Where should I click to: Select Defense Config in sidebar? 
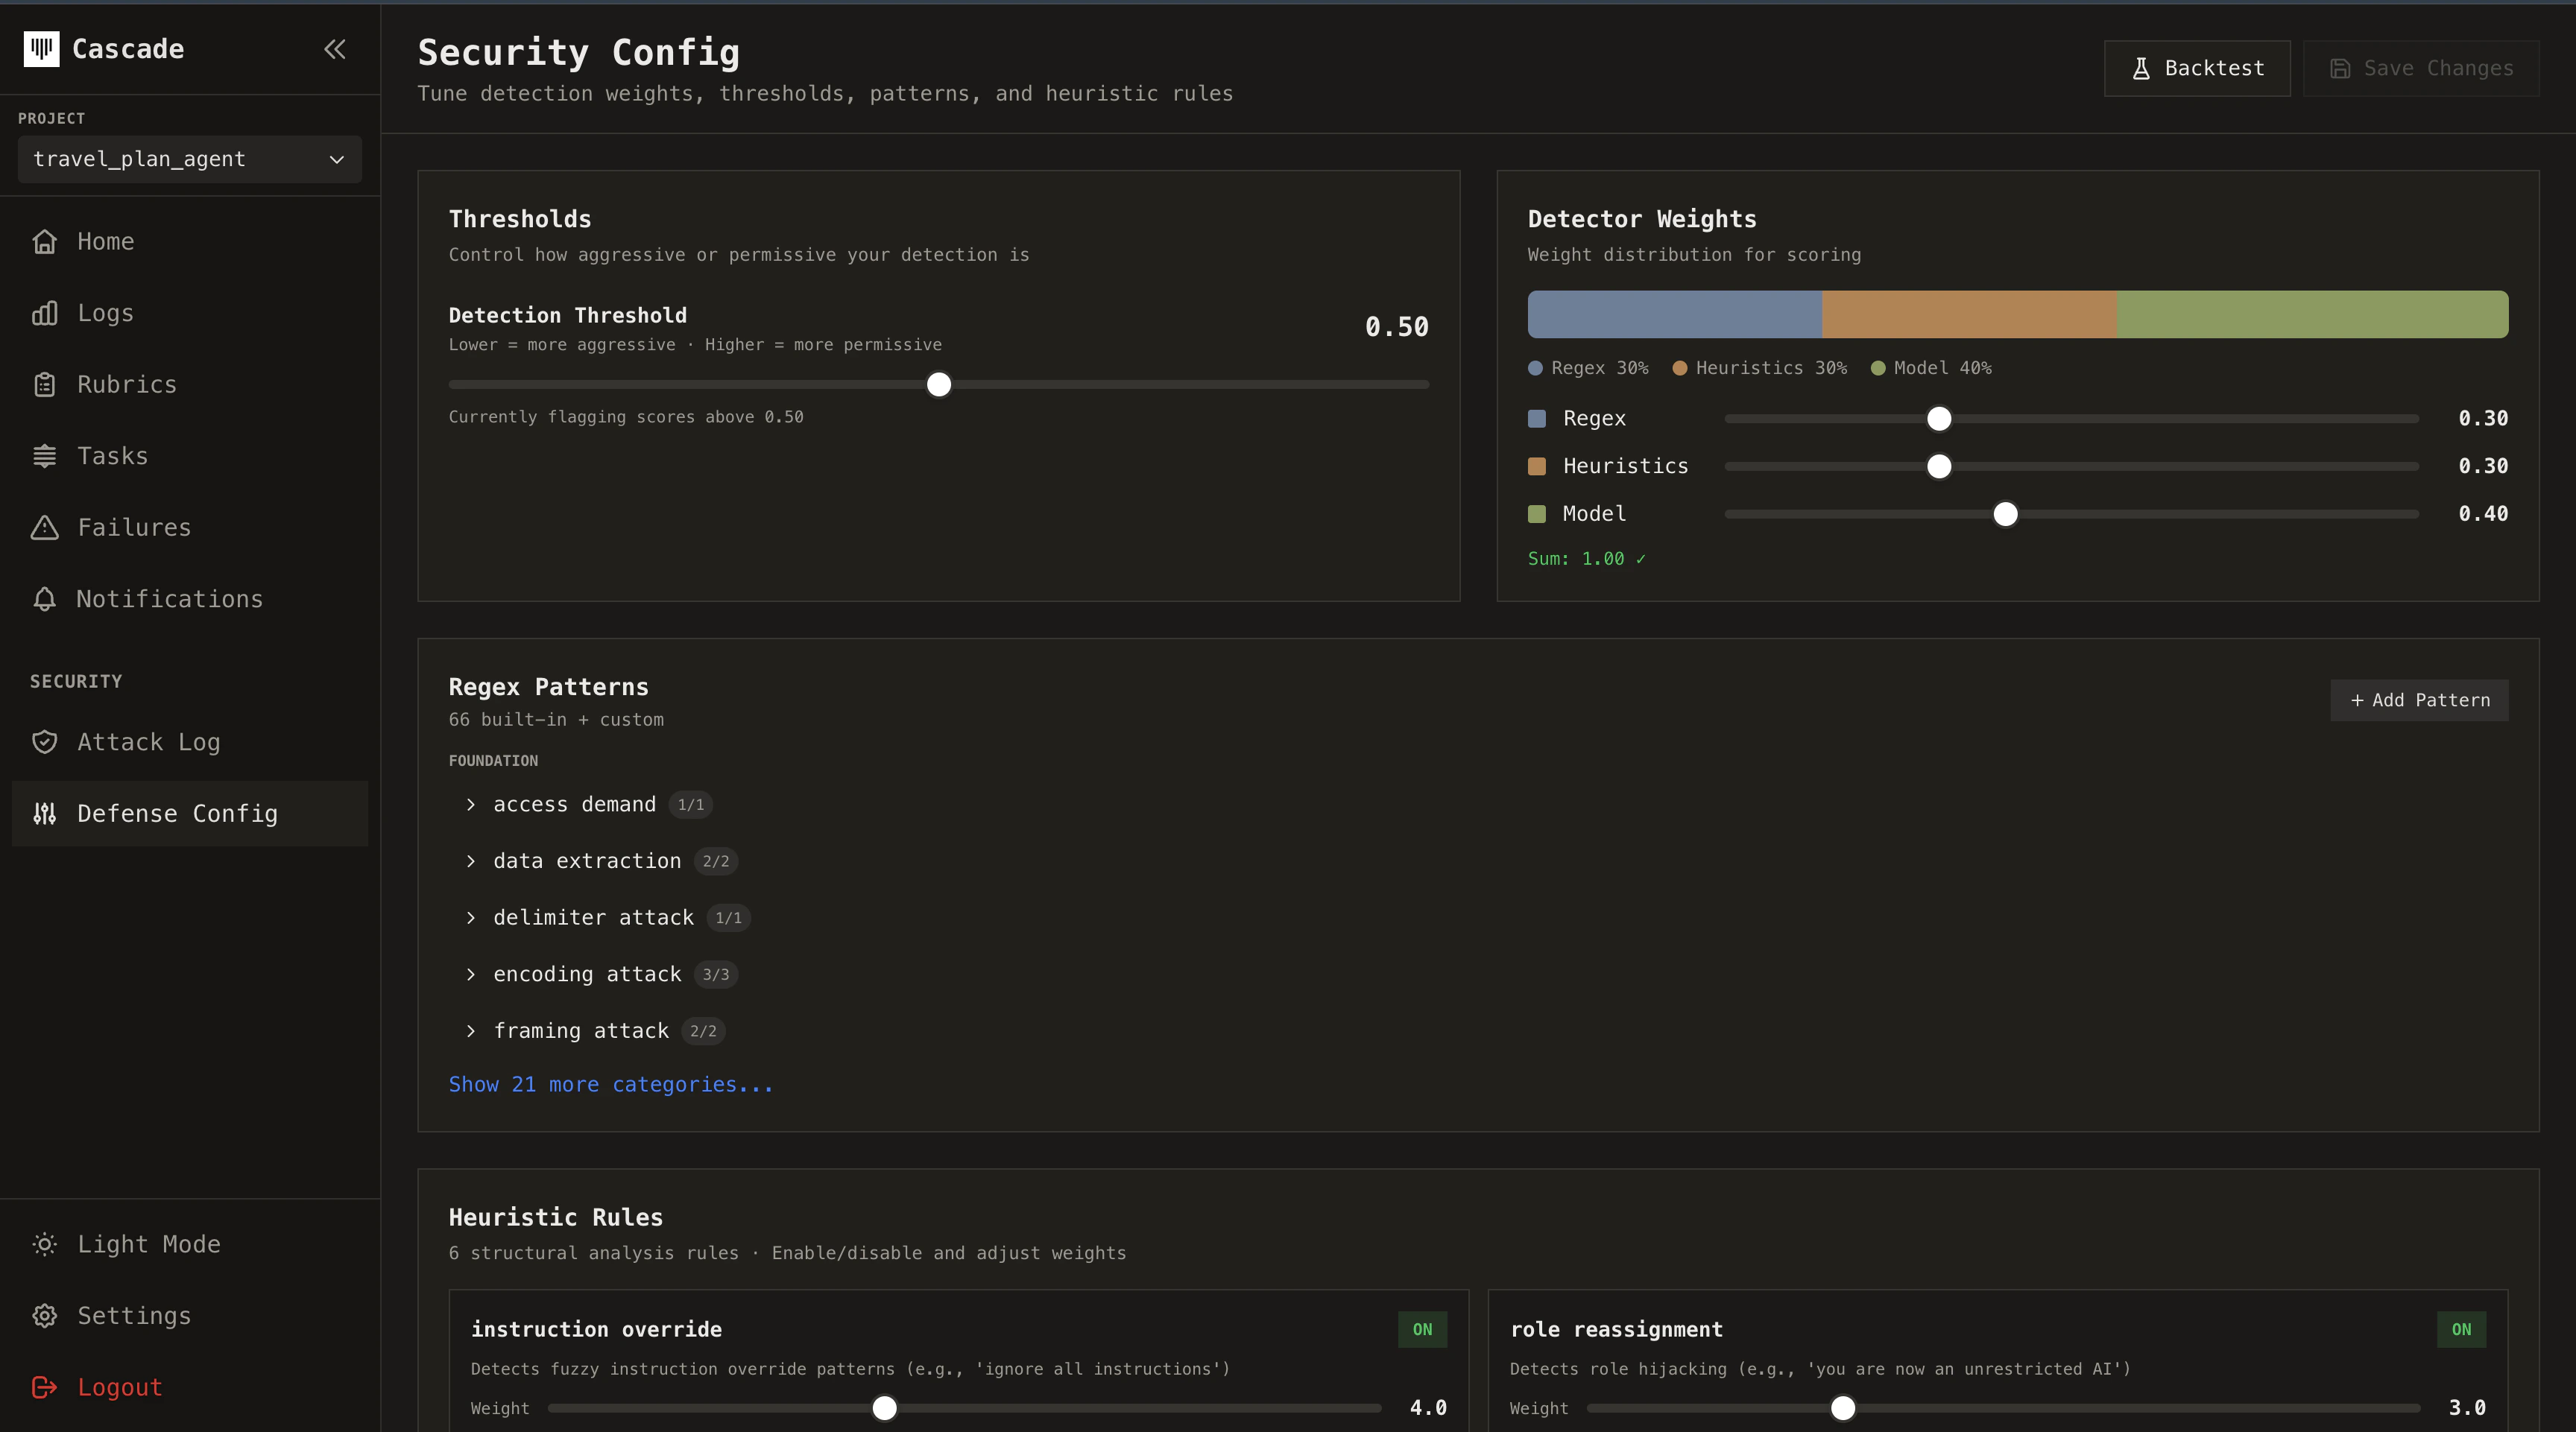click(x=190, y=814)
